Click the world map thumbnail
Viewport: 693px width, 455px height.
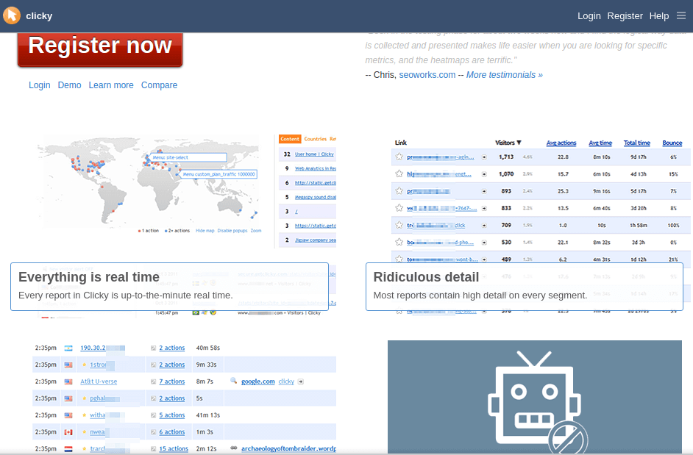click(x=149, y=182)
